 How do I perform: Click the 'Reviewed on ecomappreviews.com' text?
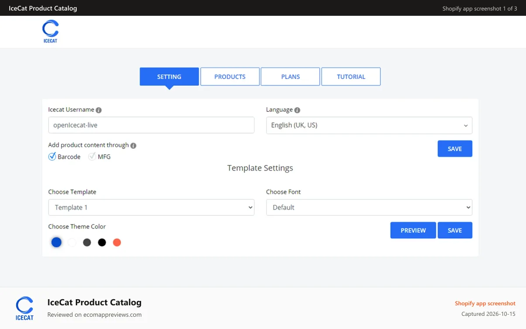[95, 315]
